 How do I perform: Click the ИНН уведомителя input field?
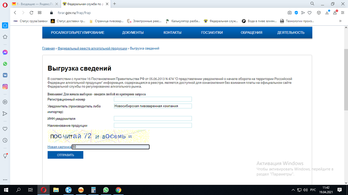[x=153, y=118]
